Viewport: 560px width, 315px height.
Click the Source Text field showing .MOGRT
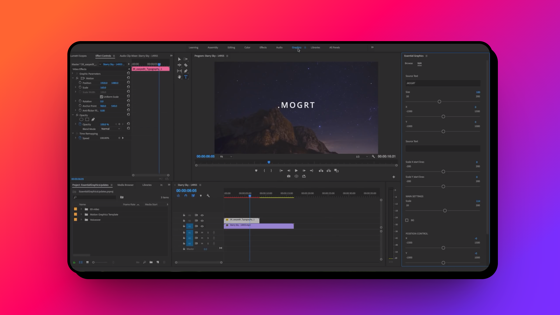tap(443, 83)
